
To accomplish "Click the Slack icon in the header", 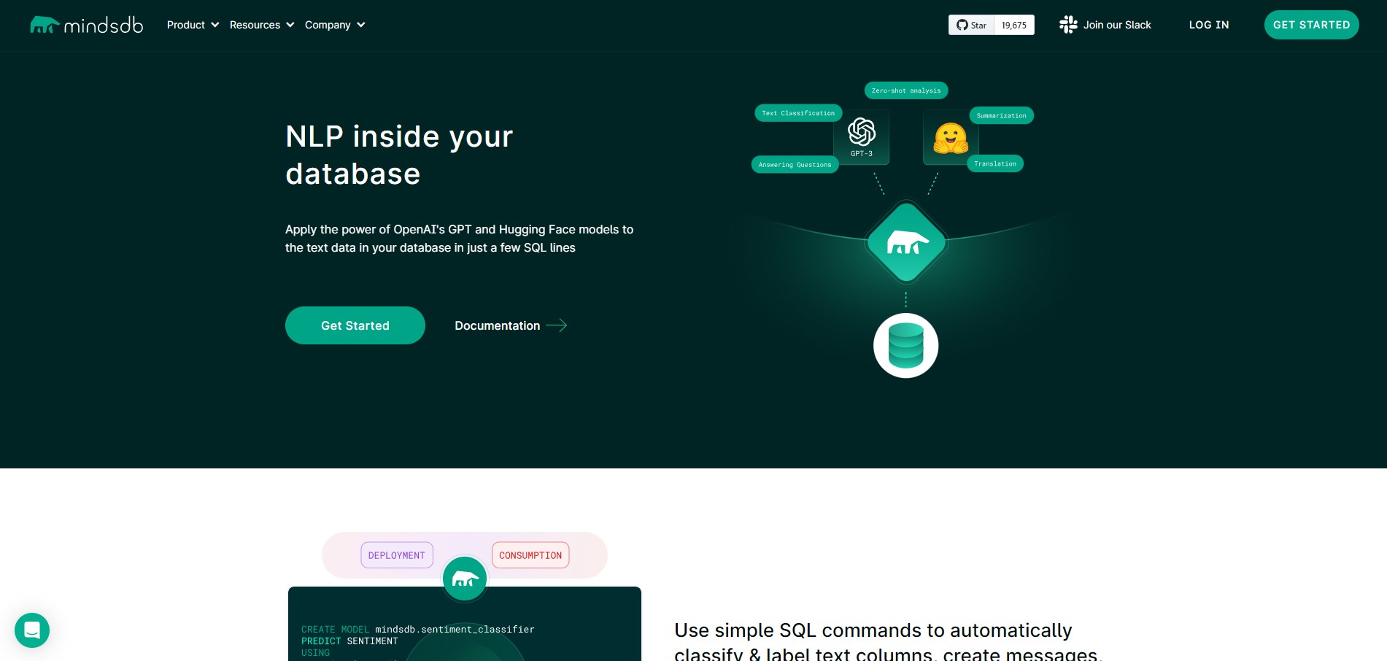I will pos(1068,25).
